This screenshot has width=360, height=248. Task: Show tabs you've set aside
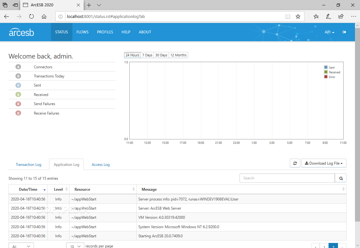(x=5, y=5)
